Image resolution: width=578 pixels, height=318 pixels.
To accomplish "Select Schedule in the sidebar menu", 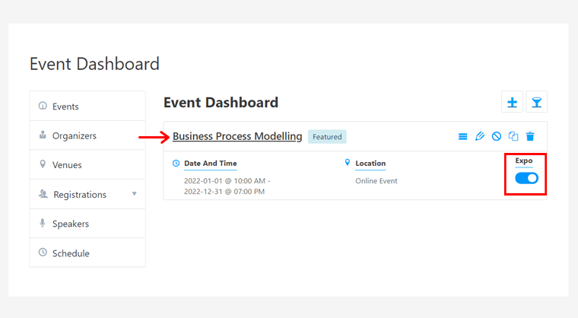I will 70,253.
